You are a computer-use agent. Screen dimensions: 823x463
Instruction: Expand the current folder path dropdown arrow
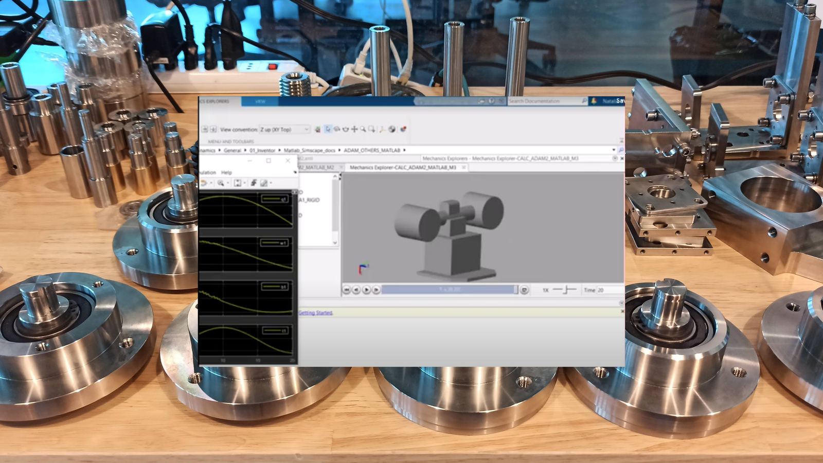coord(613,150)
